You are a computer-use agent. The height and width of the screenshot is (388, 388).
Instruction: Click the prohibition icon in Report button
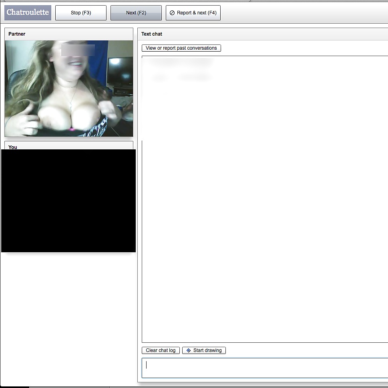[172, 13]
